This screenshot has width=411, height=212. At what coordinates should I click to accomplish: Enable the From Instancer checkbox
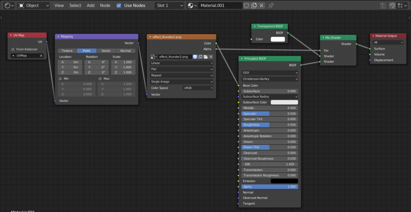click(x=13, y=49)
